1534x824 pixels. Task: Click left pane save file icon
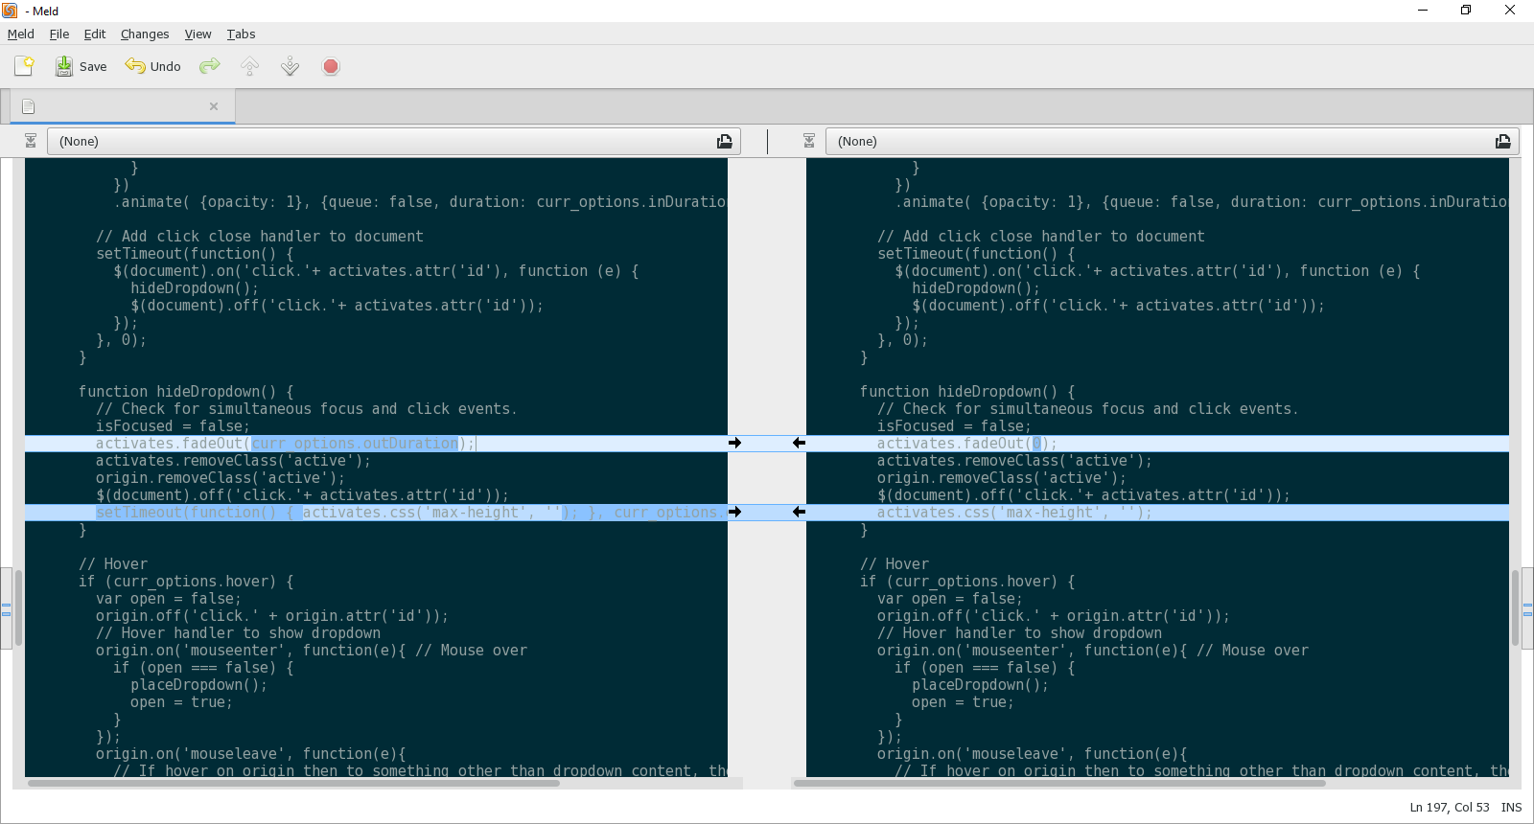[x=31, y=141]
